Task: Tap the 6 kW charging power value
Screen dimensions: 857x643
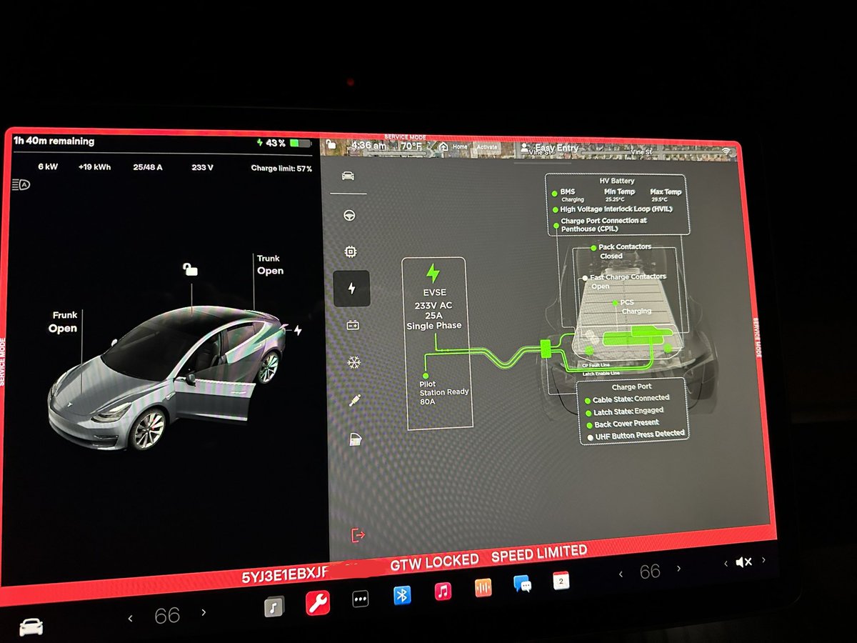Action: [x=48, y=166]
